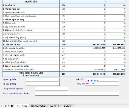Click the Đơn vị cung cấp dịch vụ kế toán field
Image resolution: width=129 pixels, height=108 pixels.
tap(77, 94)
